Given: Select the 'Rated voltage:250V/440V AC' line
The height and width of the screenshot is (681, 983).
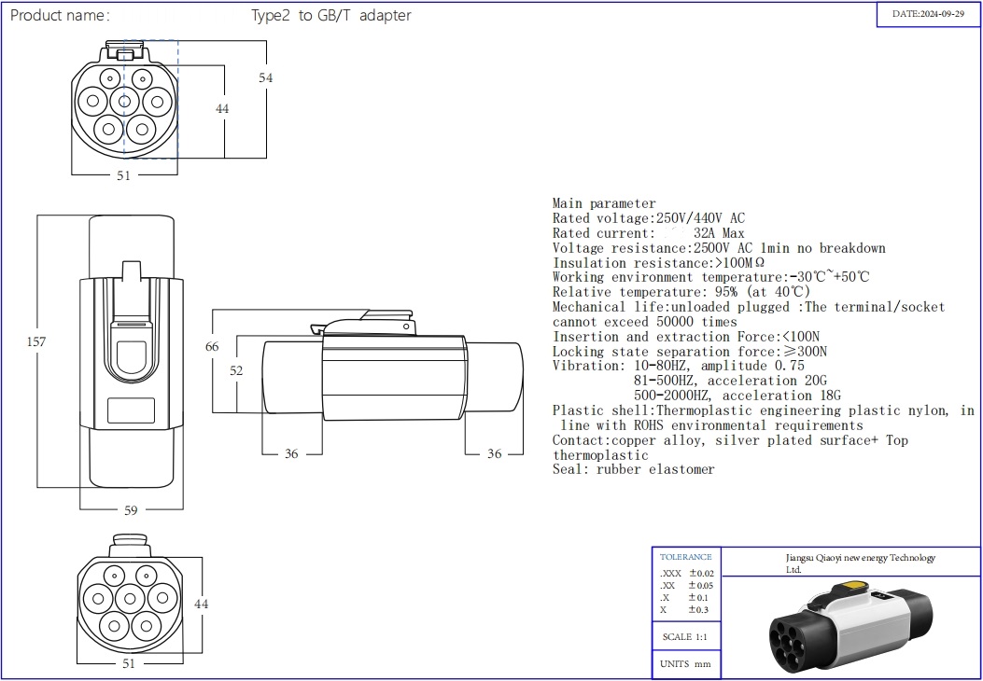Looking at the screenshot, I should click(x=649, y=218).
